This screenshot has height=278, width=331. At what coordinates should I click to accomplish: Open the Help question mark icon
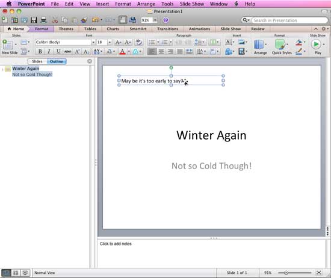click(165, 20)
